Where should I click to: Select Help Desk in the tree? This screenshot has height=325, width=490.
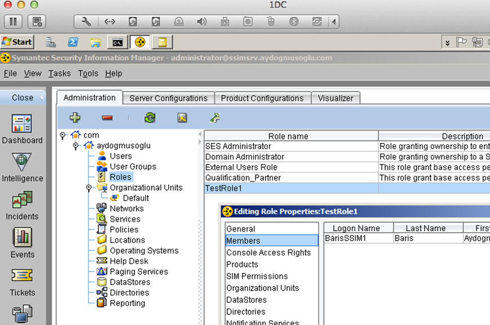129,261
